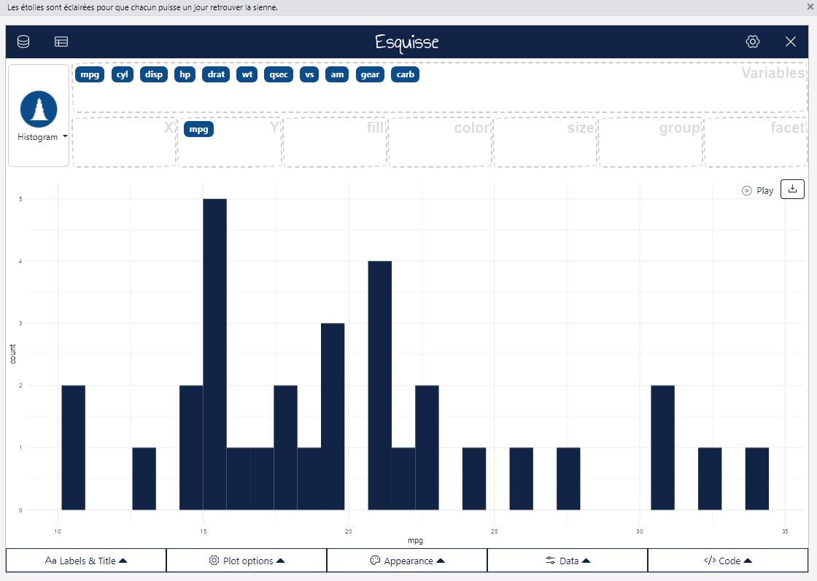Expand the Plot options panel

coord(247,561)
